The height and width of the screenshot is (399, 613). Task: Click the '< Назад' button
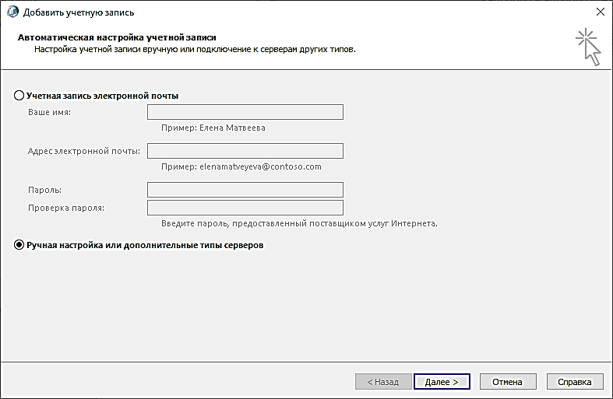click(383, 382)
